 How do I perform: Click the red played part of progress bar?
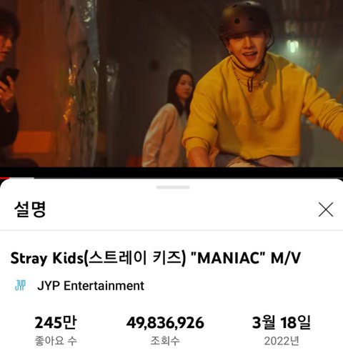click(4, 178)
